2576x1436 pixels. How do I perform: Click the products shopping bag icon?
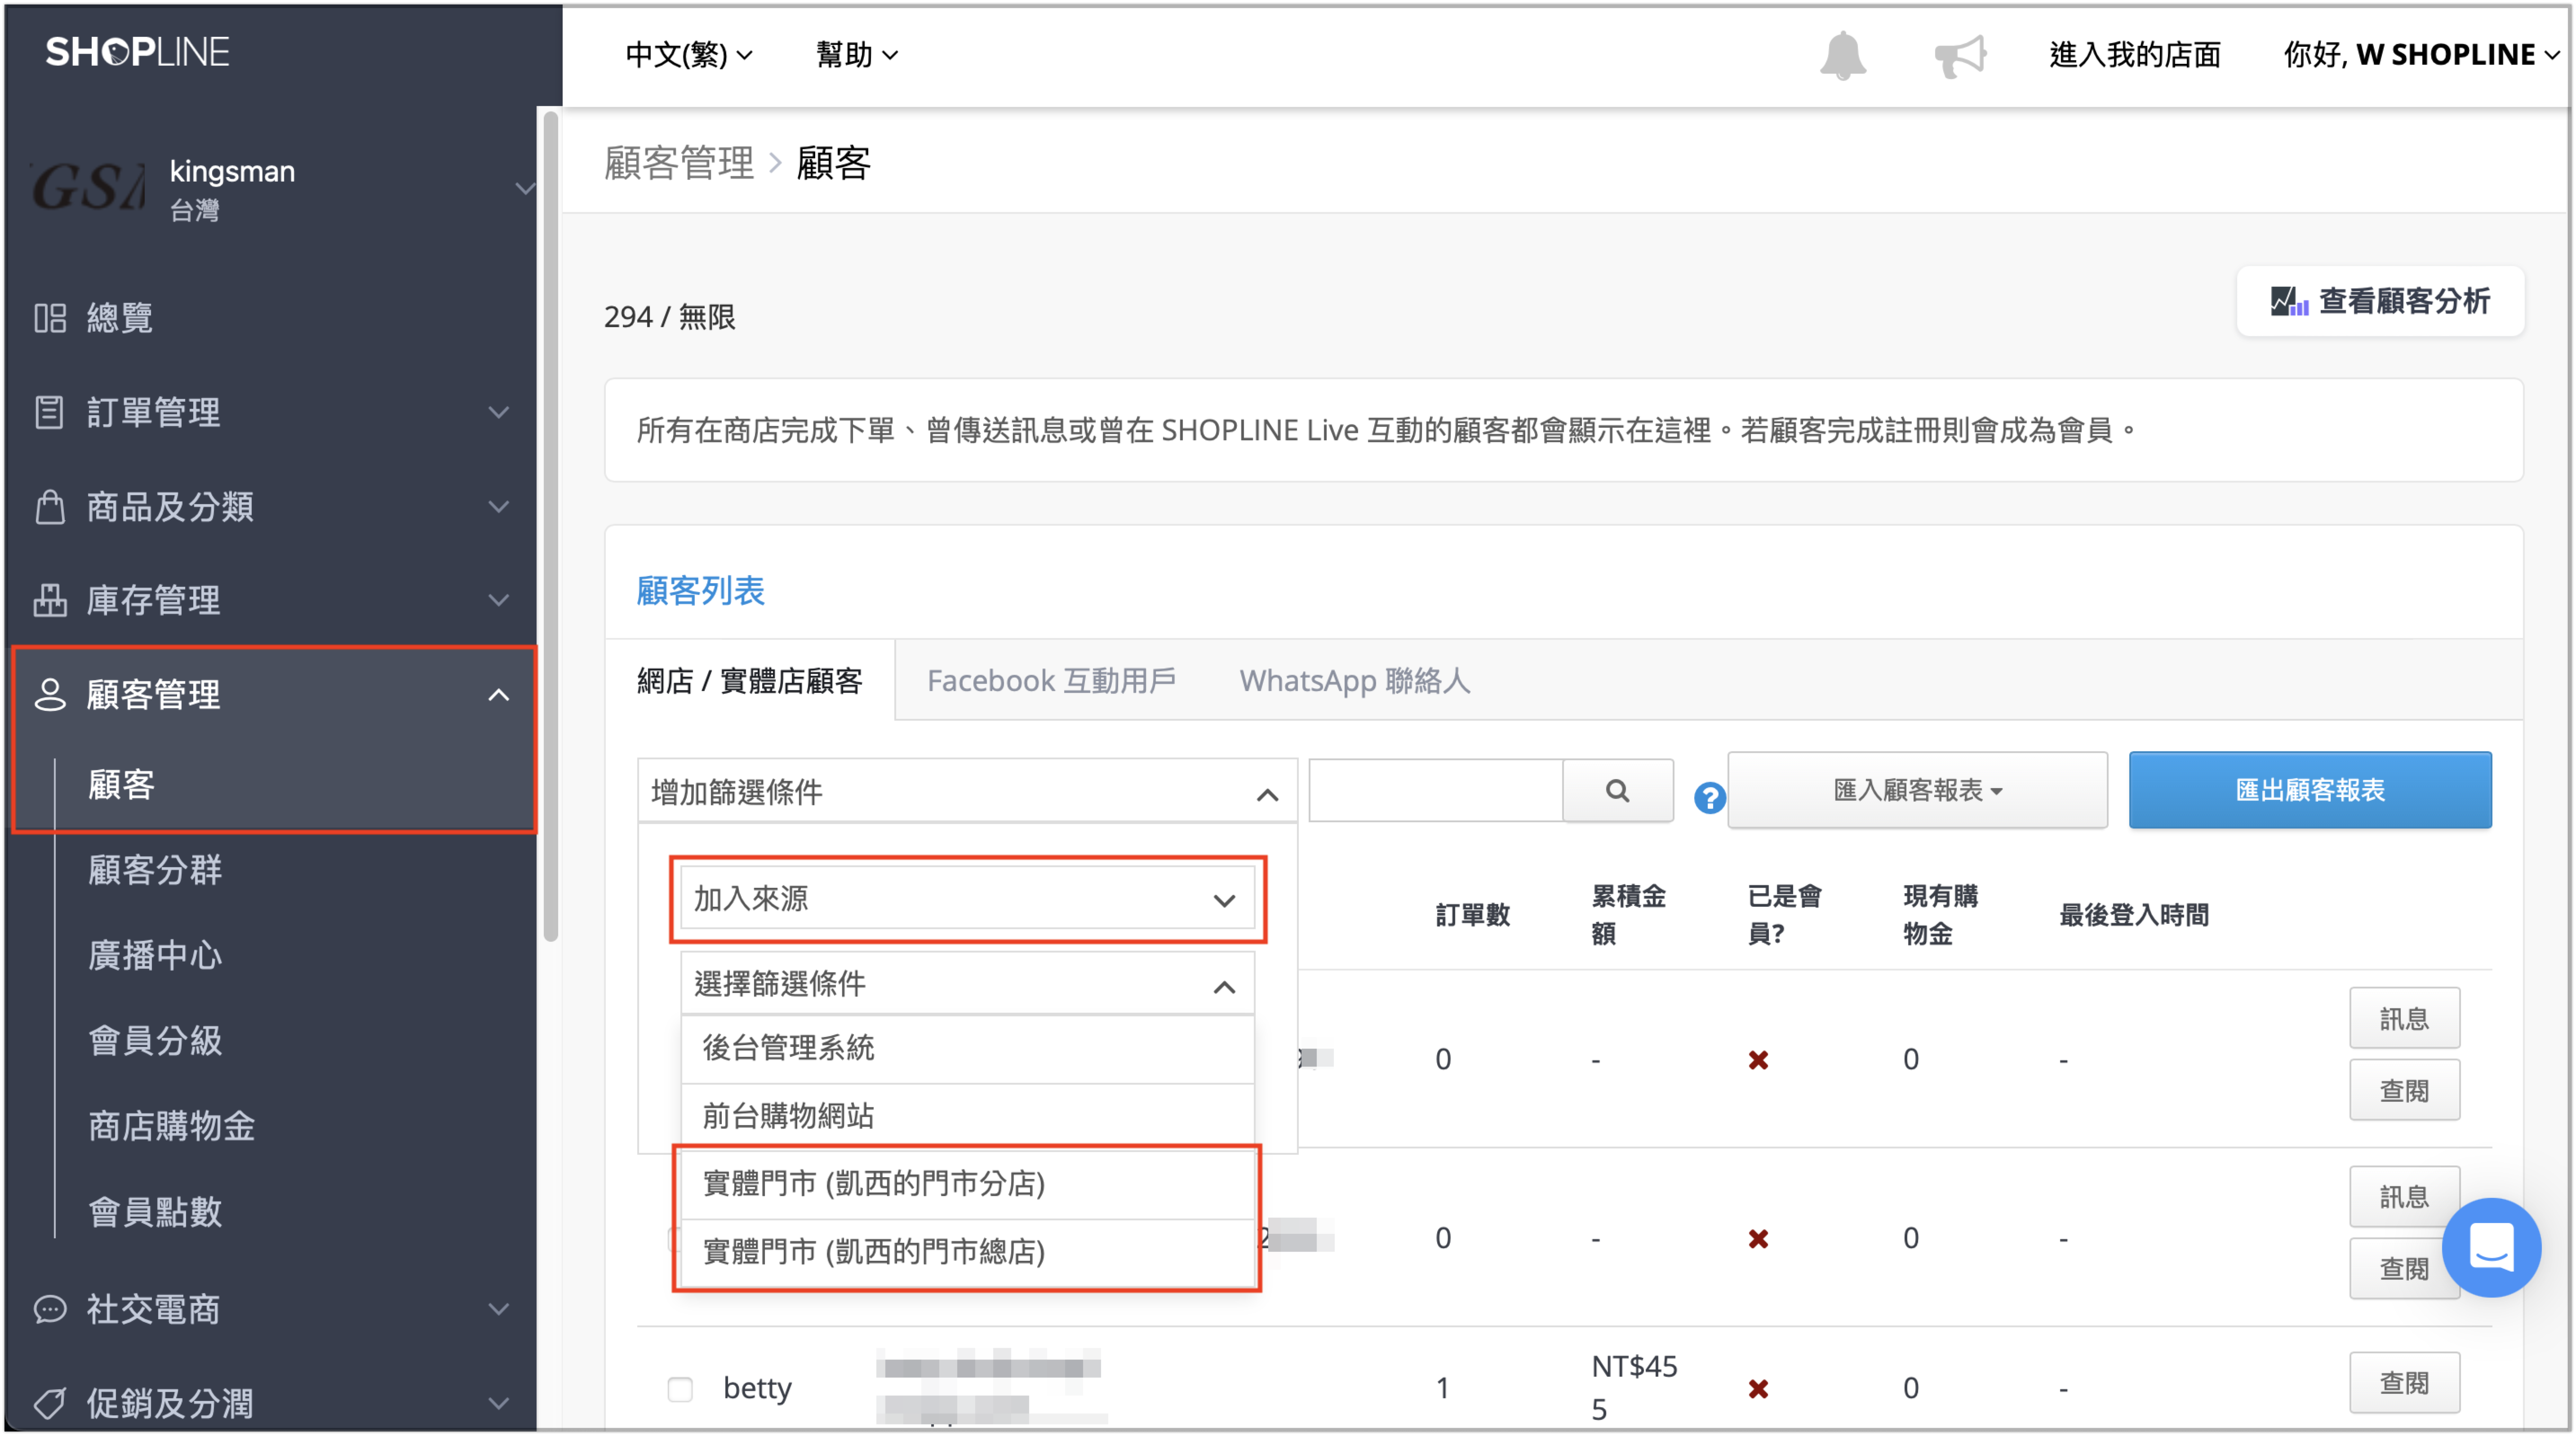pyautogui.click(x=50, y=507)
